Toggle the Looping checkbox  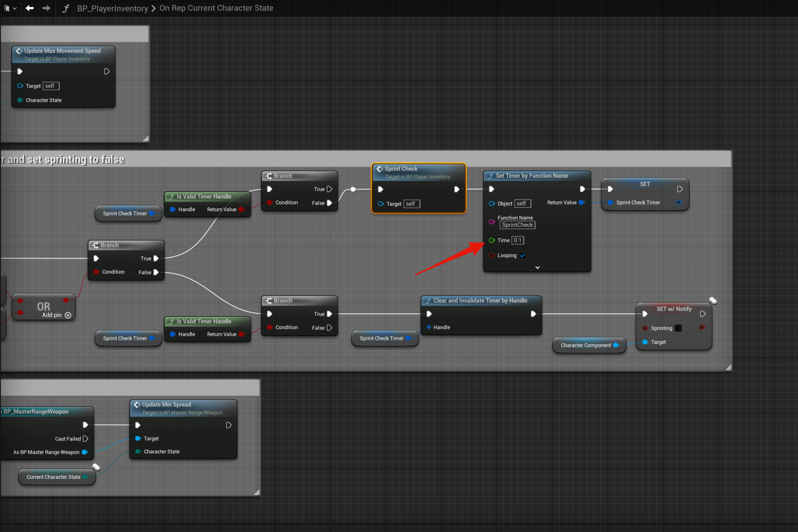523,256
